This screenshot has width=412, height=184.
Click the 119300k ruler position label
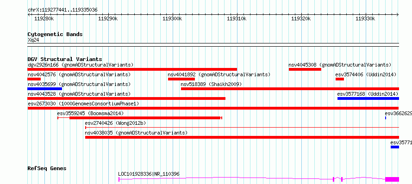pyautogui.click(x=172, y=18)
